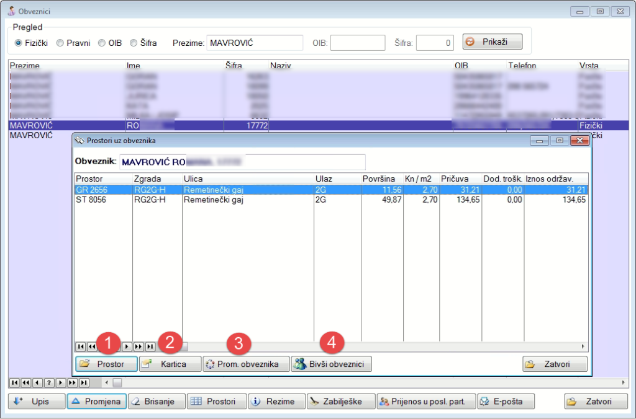The height and width of the screenshot is (419, 636).
Task: Choose the Šifra radio option
Action: [134, 43]
